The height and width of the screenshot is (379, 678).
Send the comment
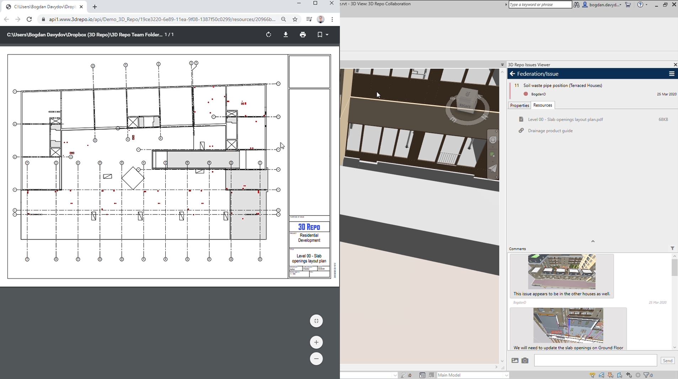click(x=667, y=360)
